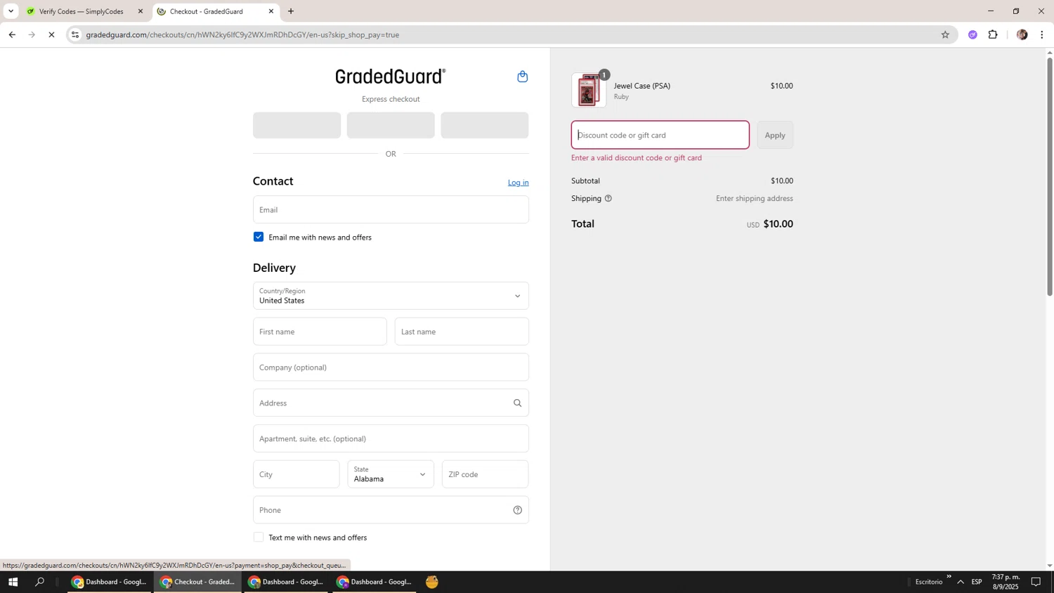The image size is (1054, 593).
Task: Open the Country/Region dropdown
Action: pos(391,296)
